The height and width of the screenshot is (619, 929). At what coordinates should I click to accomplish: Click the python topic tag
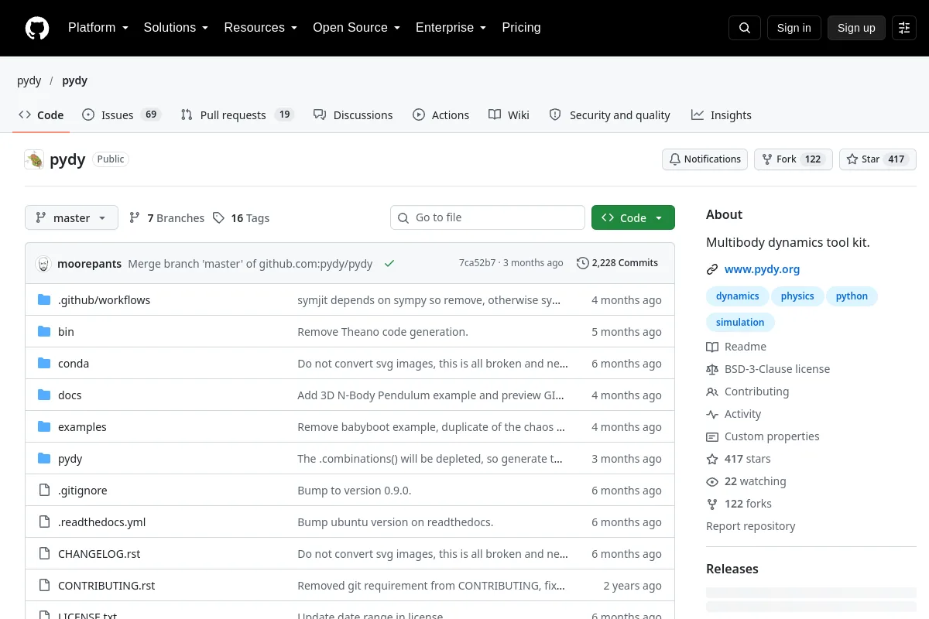coord(852,296)
